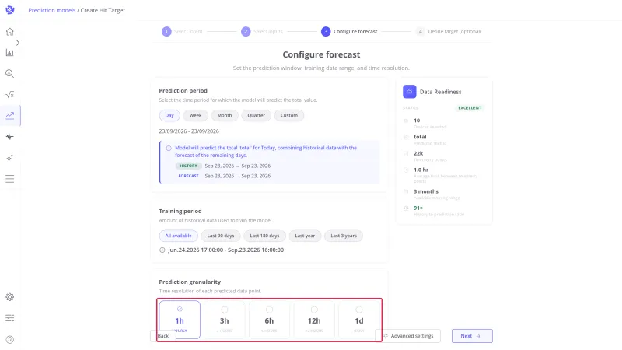Open the settings gear icon
The height and width of the screenshot is (350, 622).
[10, 297]
